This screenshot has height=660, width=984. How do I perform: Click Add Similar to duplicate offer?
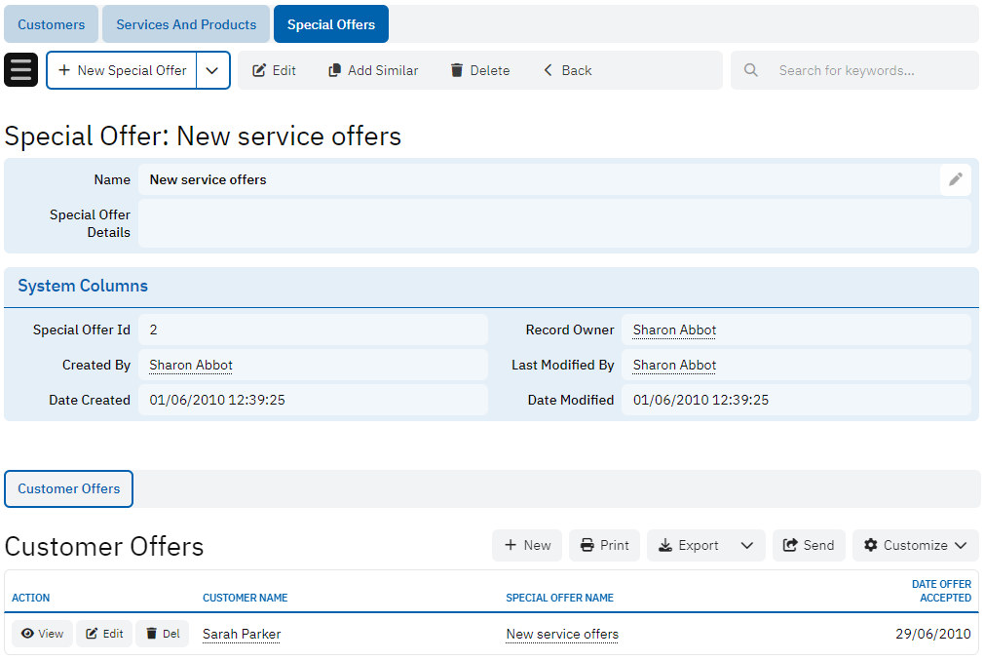pyautogui.click(x=373, y=70)
